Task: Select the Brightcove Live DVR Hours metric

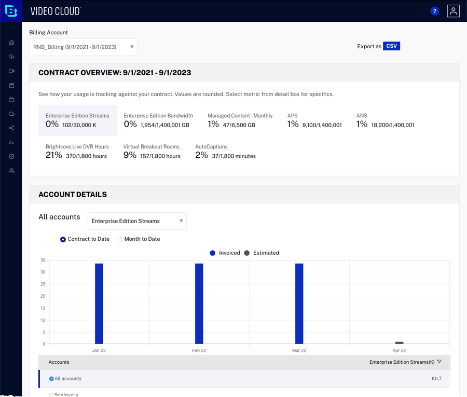Action: point(77,152)
